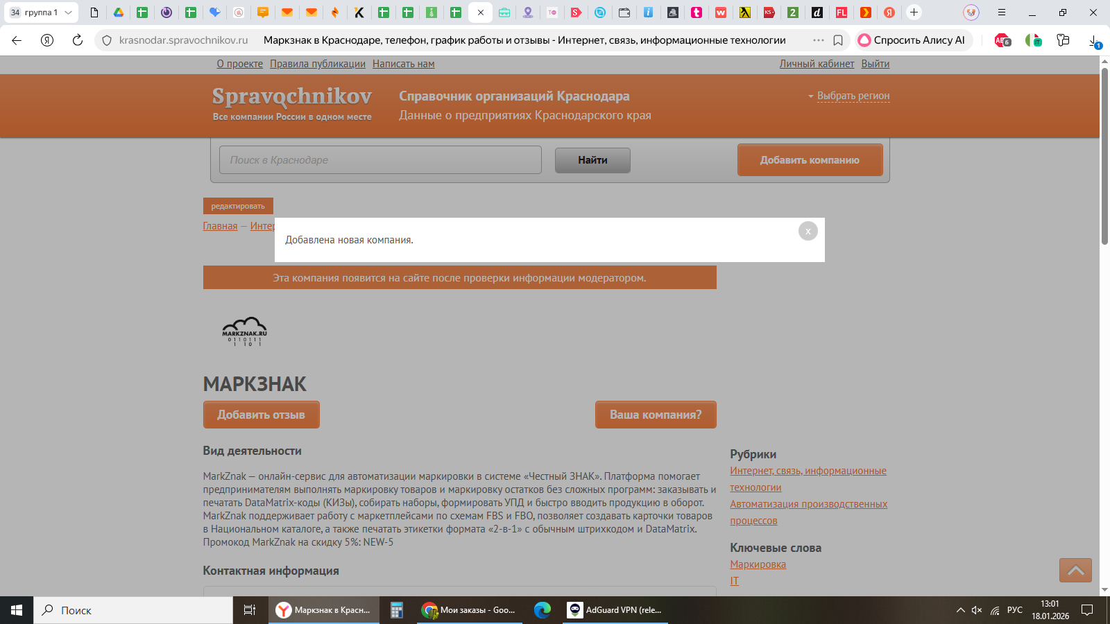This screenshot has height=624, width=1110.
Task: Select the green tie icon tab
Action: click(432, 12)
